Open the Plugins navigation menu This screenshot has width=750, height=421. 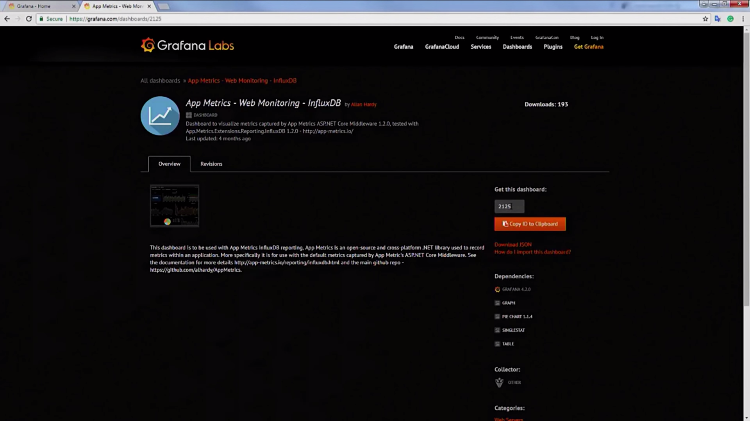553,47
